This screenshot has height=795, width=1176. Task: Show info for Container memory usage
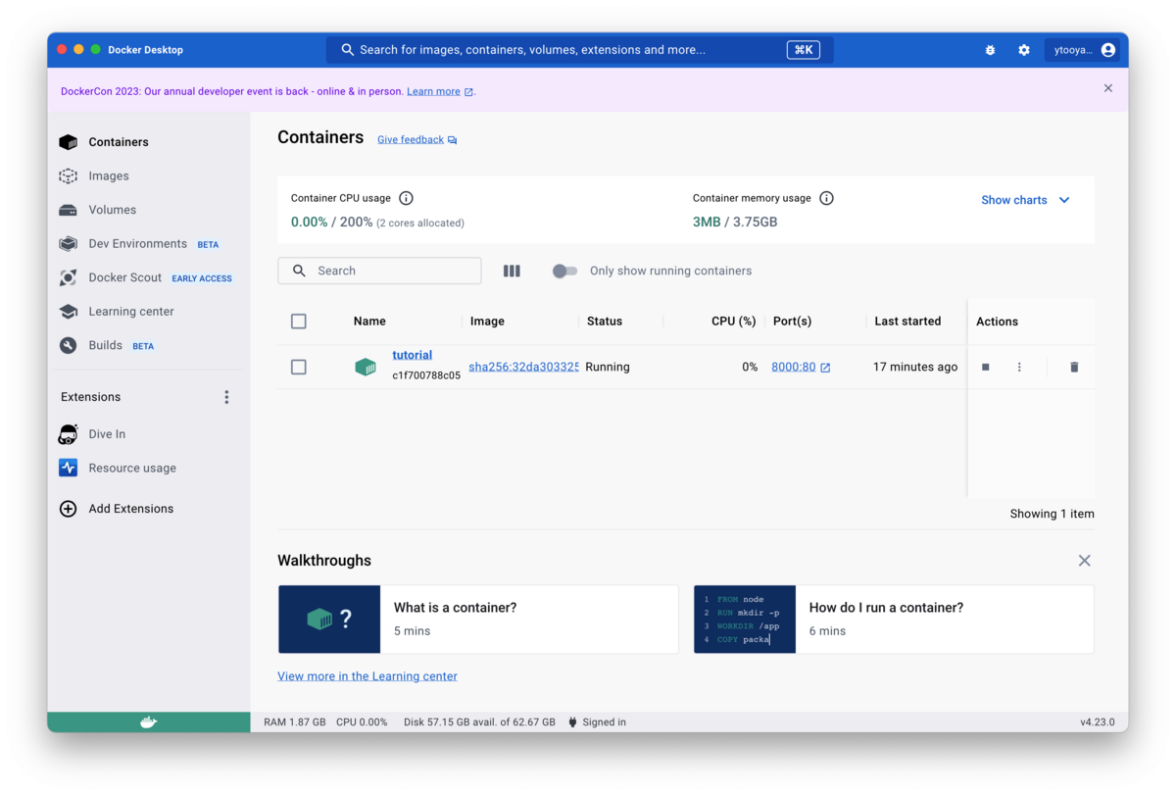coord(826,198)
